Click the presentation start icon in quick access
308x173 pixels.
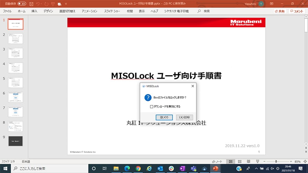(x=53, y=4)
